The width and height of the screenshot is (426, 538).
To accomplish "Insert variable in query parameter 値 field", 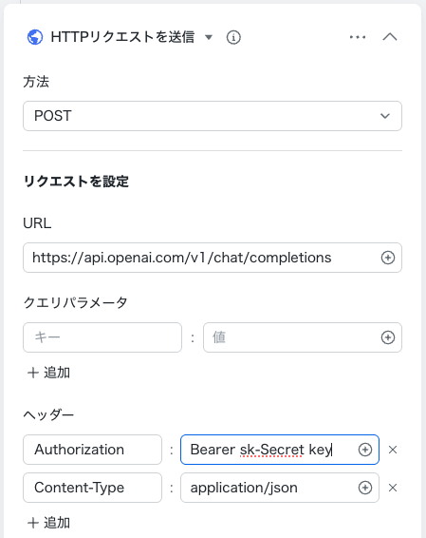I will pos(388,337).
